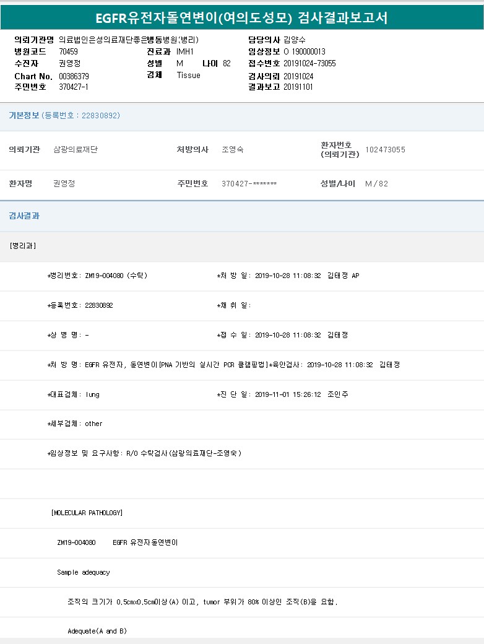Click clinical info value O 190000013

click(304, 51)
